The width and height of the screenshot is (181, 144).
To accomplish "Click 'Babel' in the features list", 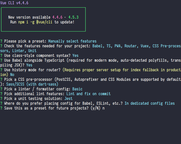I will coord(97,46).
